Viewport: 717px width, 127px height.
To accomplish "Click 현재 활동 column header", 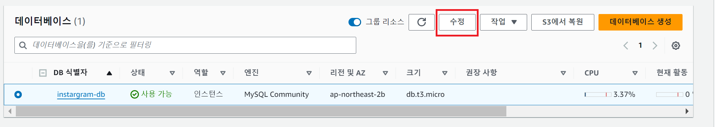I will click(x=672, y=73).
